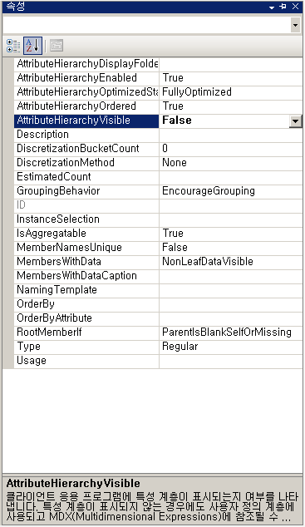Image resolution: width=305 pixels, height=527 pixels.
Task: Click the NonLeafDataVisible value
Action: (231, 262)
